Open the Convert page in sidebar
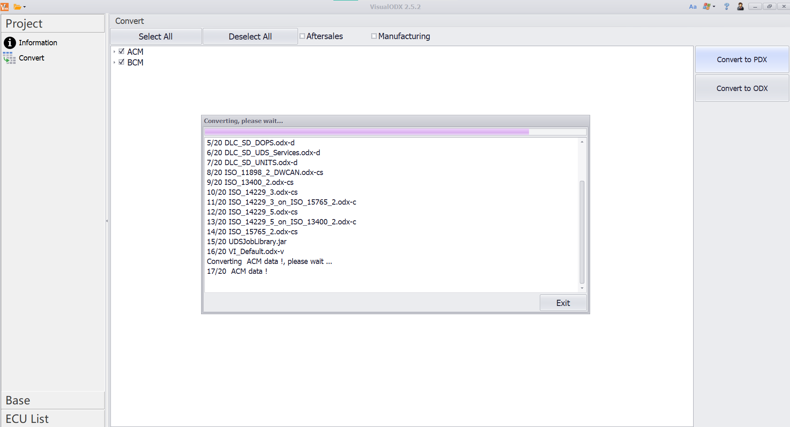 coord(31,58)
